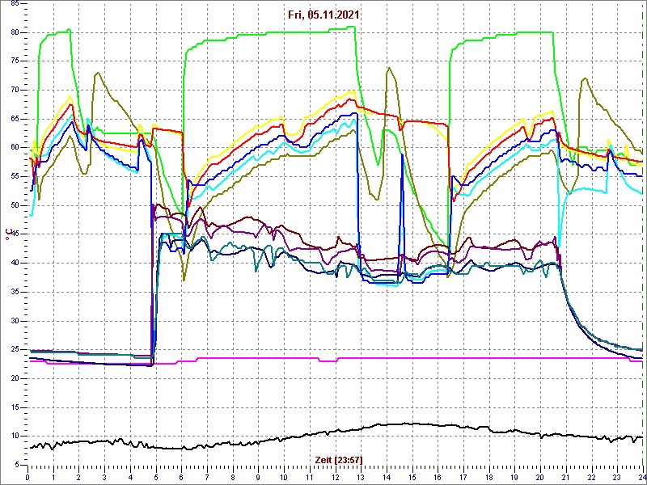Select hour 21 on the time axis
The width and height of the screenshot is (647, 485).
coord(565,477)
